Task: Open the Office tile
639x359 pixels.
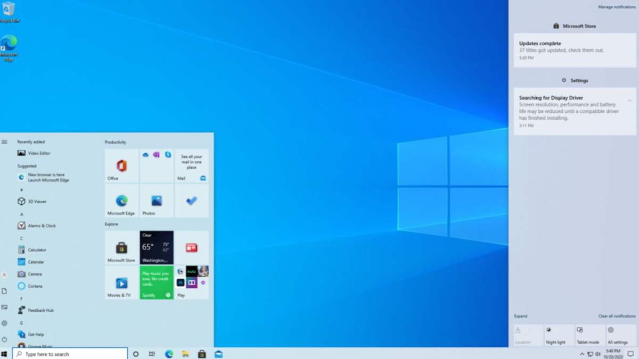Action: tap(121, 165)
